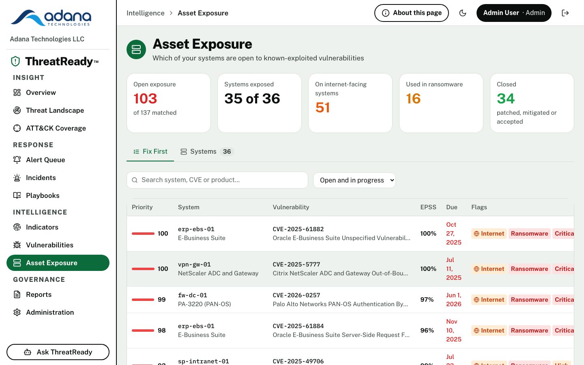This screenshot has width=584, height=365.
Task: Click the Ransomware flag on CVE-2026-0257 row
Action: [x=529, y=300]
